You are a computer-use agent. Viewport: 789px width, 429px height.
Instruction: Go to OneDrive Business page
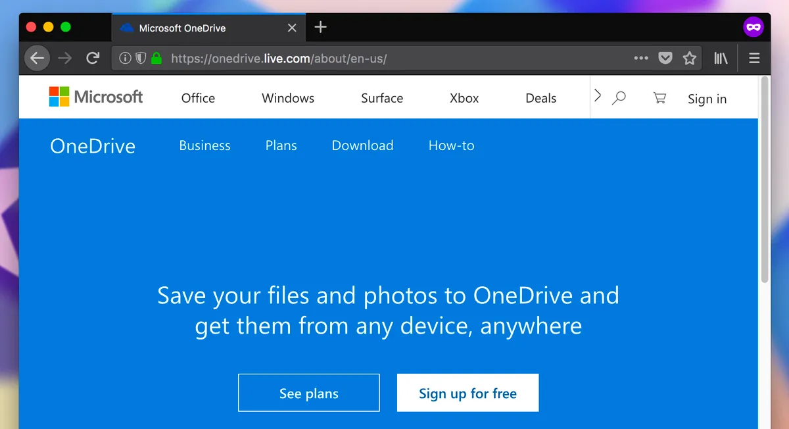pos(204,145)
